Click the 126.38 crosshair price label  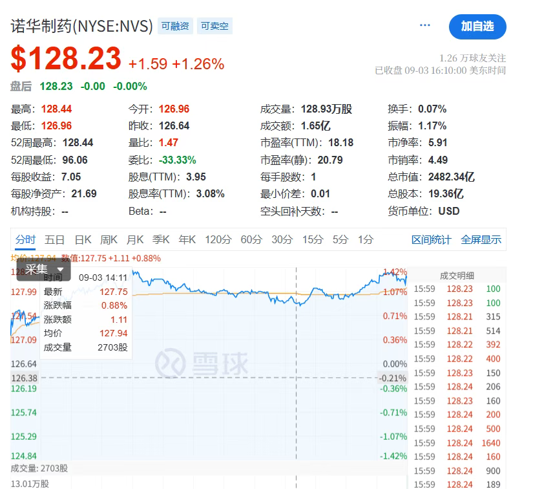pyautogui.click(x=24, y=378)
